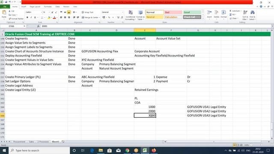Open the Format as Table menu
Viewport: 274px width, 154px height.
coord(140,15)
